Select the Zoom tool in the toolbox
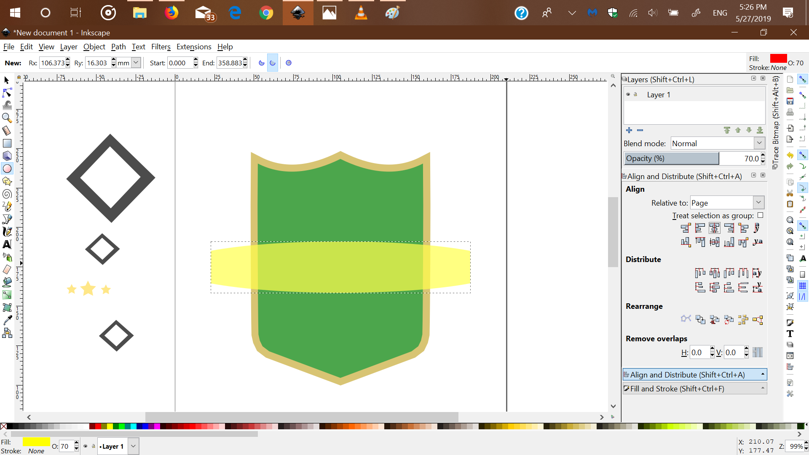The height and width of the screenshot is (455, 809). 7,118
